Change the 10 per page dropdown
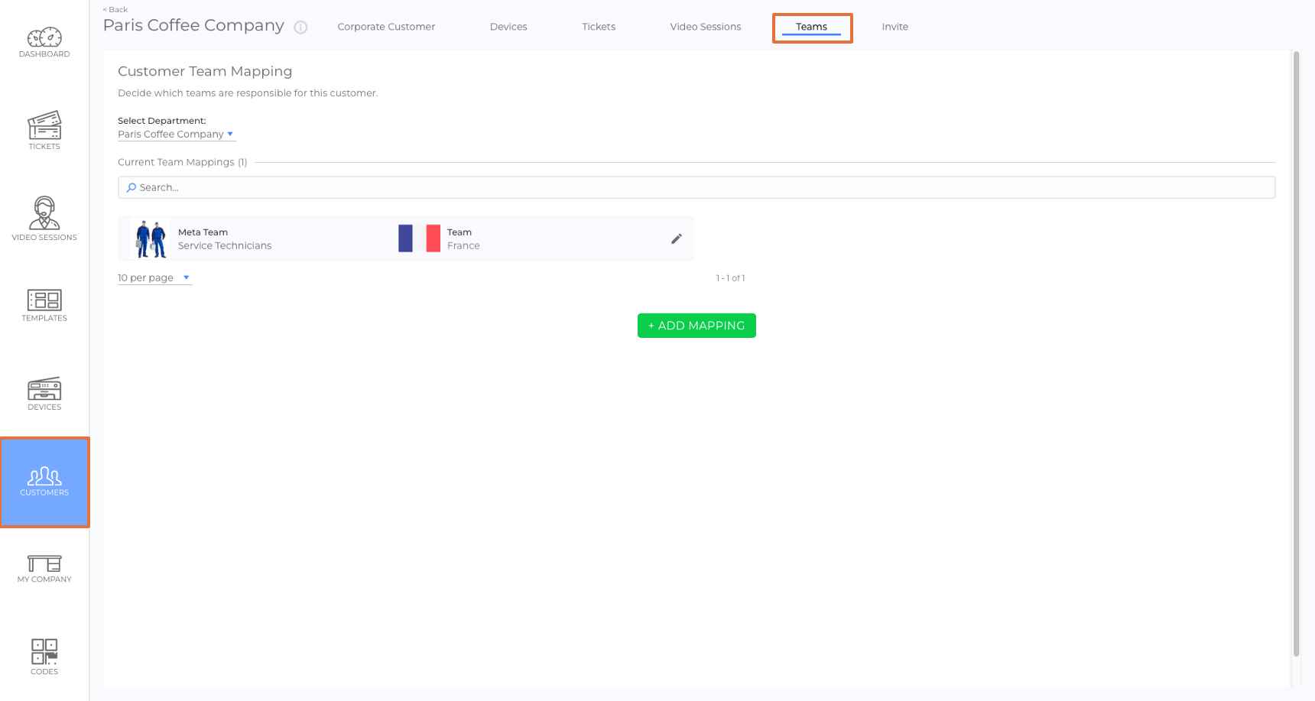 pos(154,277)
